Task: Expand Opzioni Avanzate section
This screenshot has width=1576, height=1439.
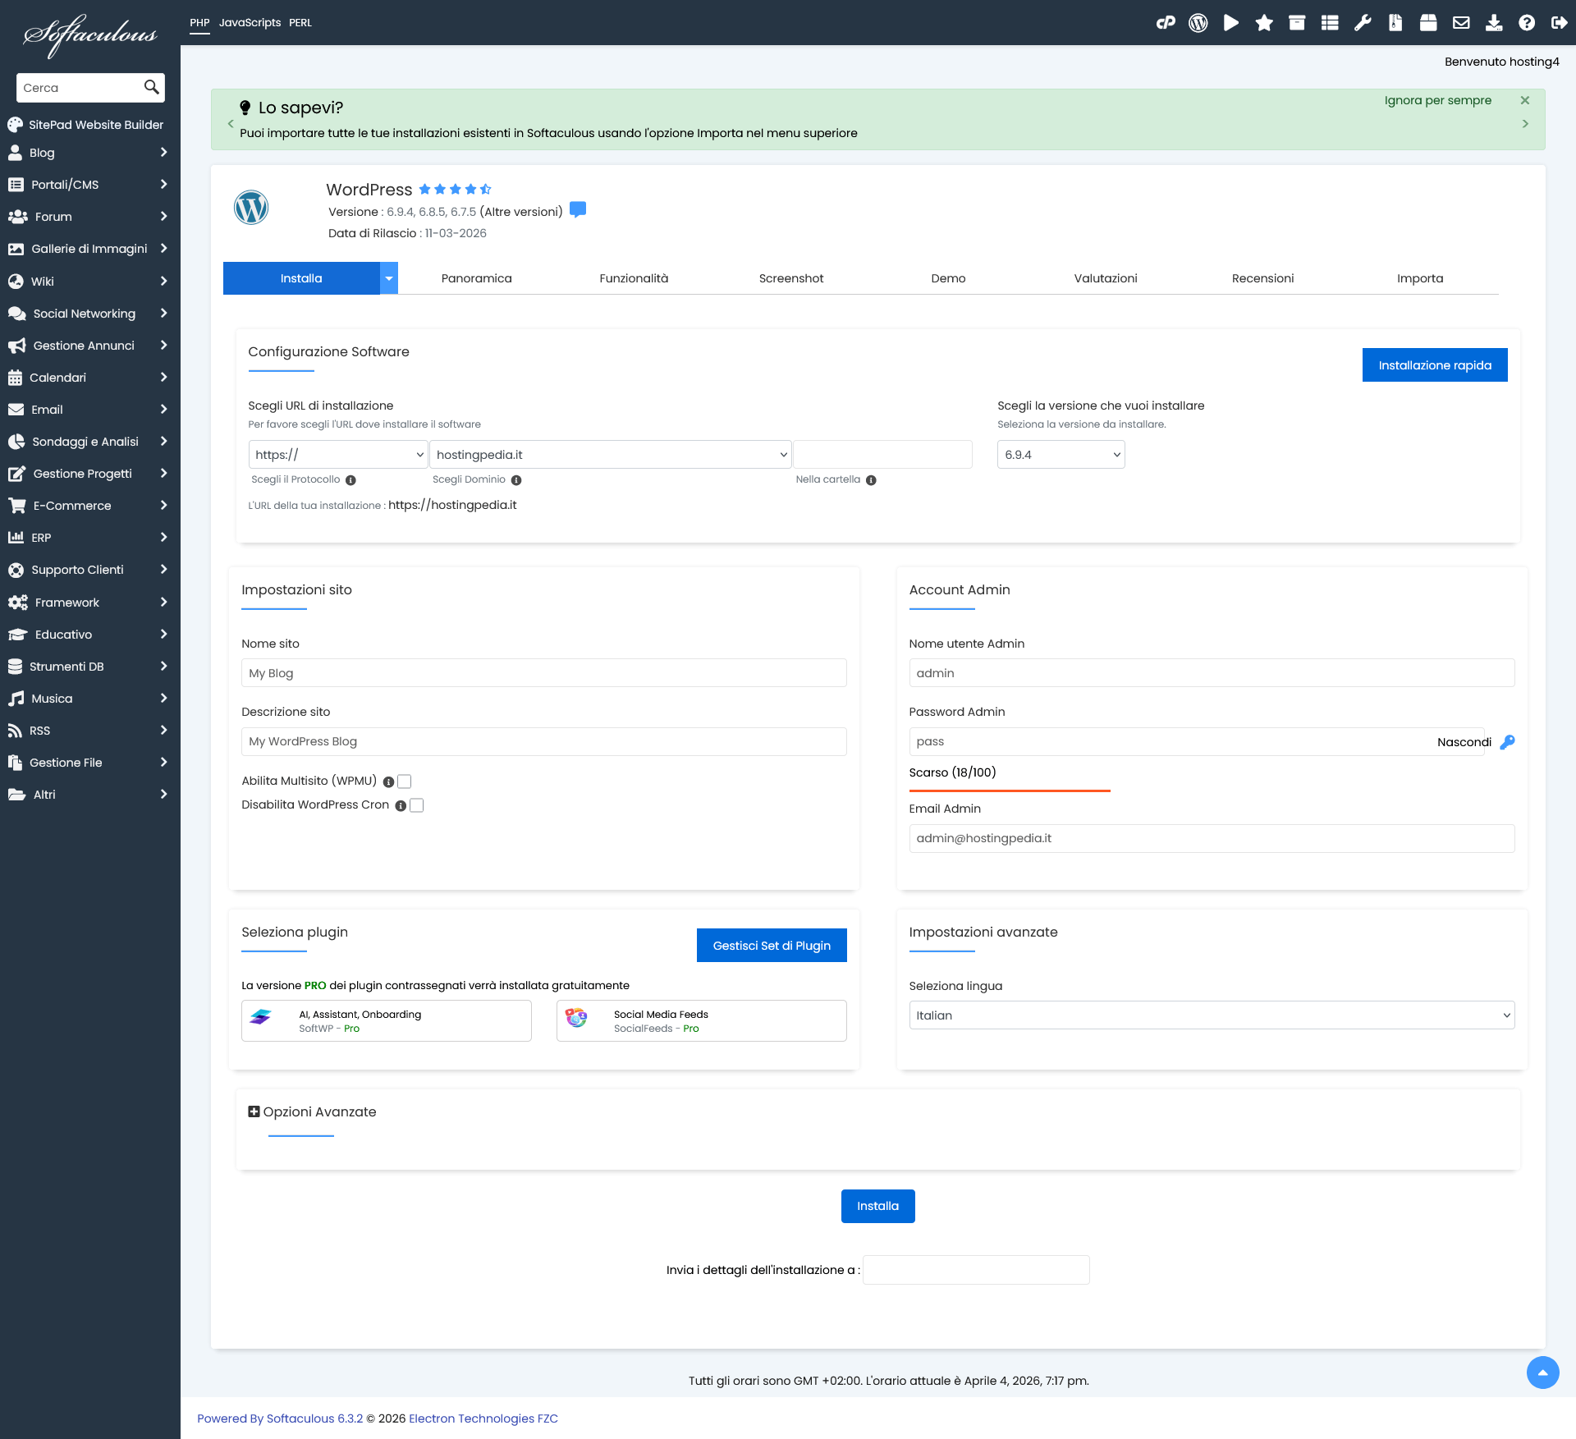Action: tap(312, 1111)
